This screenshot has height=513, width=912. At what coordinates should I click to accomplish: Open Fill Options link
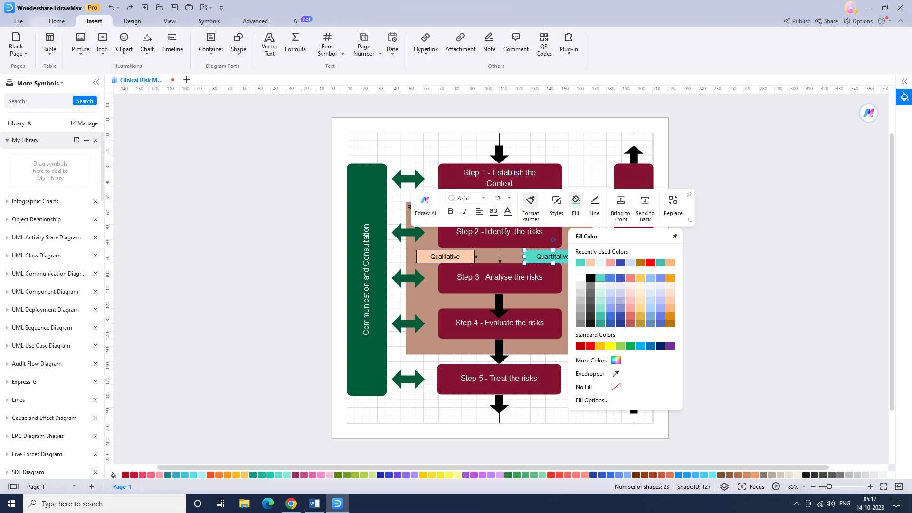click(592, 400)
